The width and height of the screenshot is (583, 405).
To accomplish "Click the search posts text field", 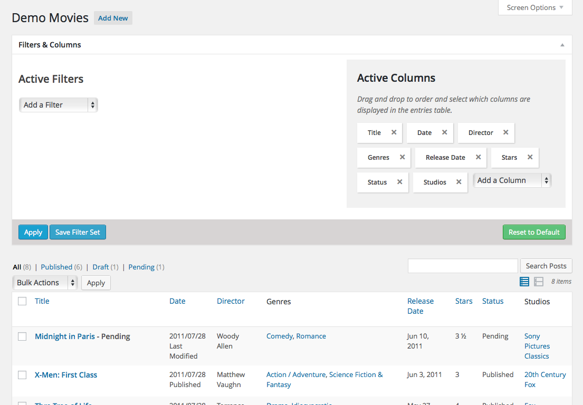I will tap(463, 266).
